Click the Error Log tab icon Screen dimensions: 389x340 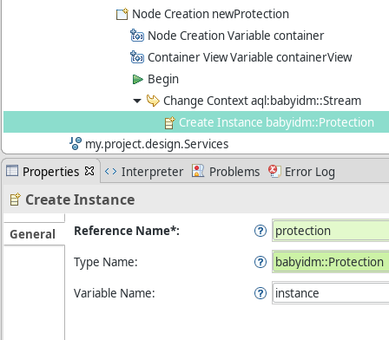click(x=274, y=171)
